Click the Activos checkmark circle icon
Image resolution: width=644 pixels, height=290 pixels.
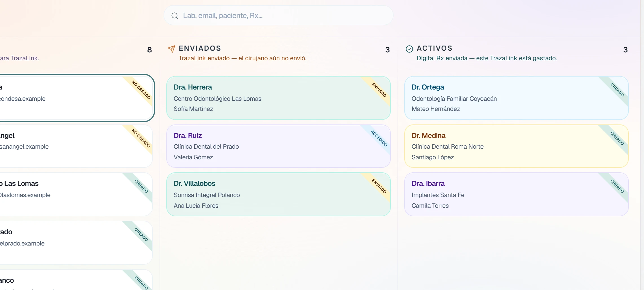tap(409, 49)
